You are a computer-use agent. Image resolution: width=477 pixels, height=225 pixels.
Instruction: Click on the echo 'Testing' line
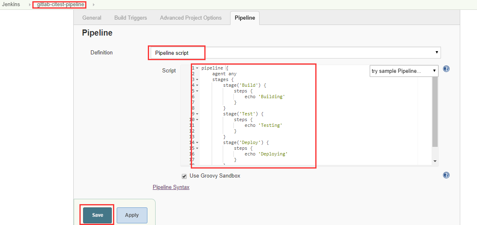pos(263,125)
